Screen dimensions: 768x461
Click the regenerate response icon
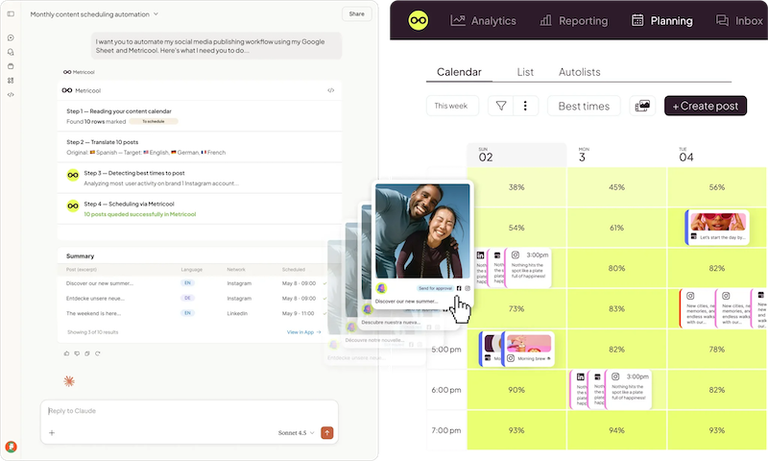98,353
